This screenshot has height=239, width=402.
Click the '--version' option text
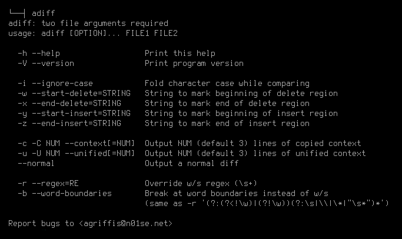(x=53, y=64)
